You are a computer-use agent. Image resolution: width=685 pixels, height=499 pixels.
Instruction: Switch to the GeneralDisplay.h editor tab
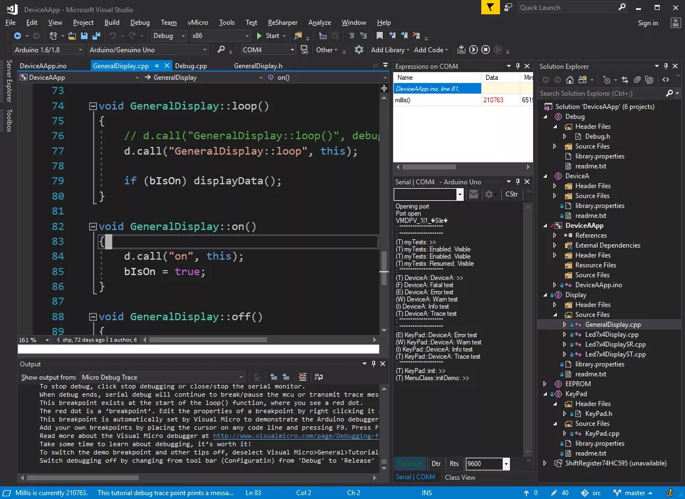click(x=258, y=66)
